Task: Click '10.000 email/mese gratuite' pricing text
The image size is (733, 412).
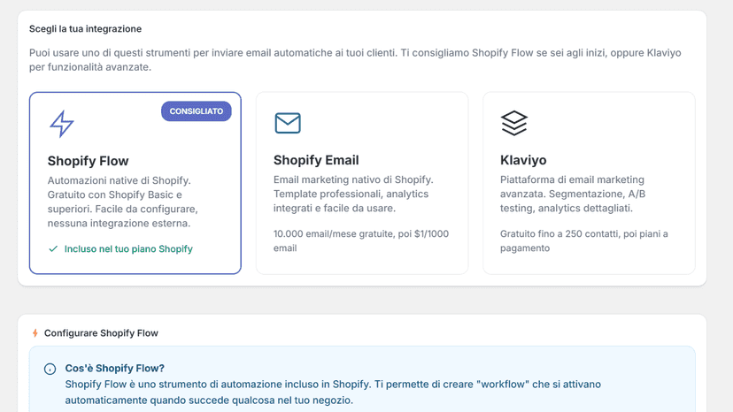Action: point(361,240)
